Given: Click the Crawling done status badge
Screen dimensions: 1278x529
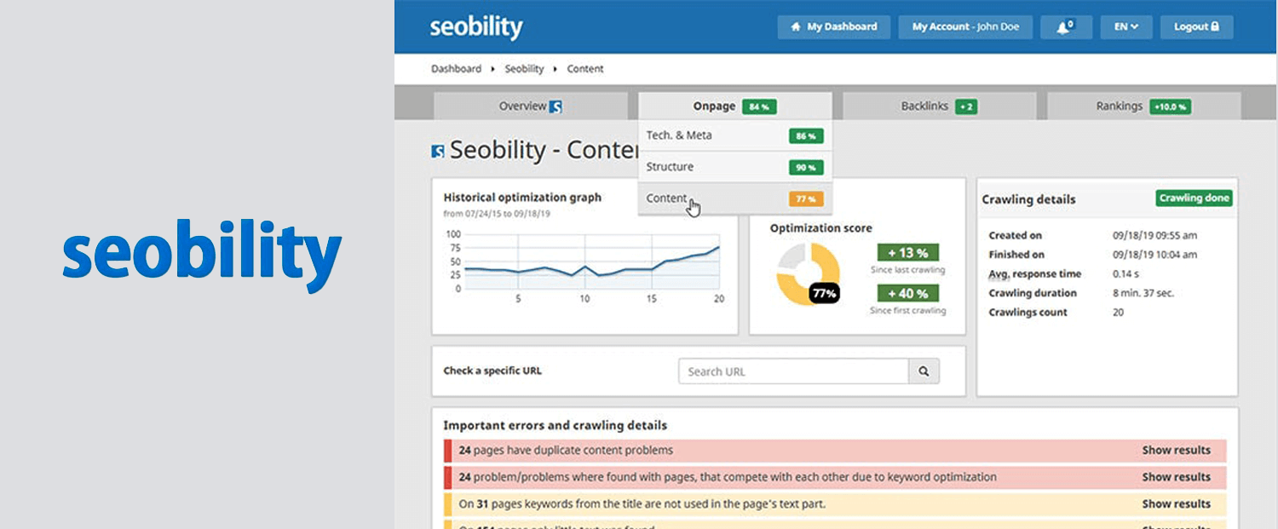Looking at the screenshot, I should pos(1195,198).
